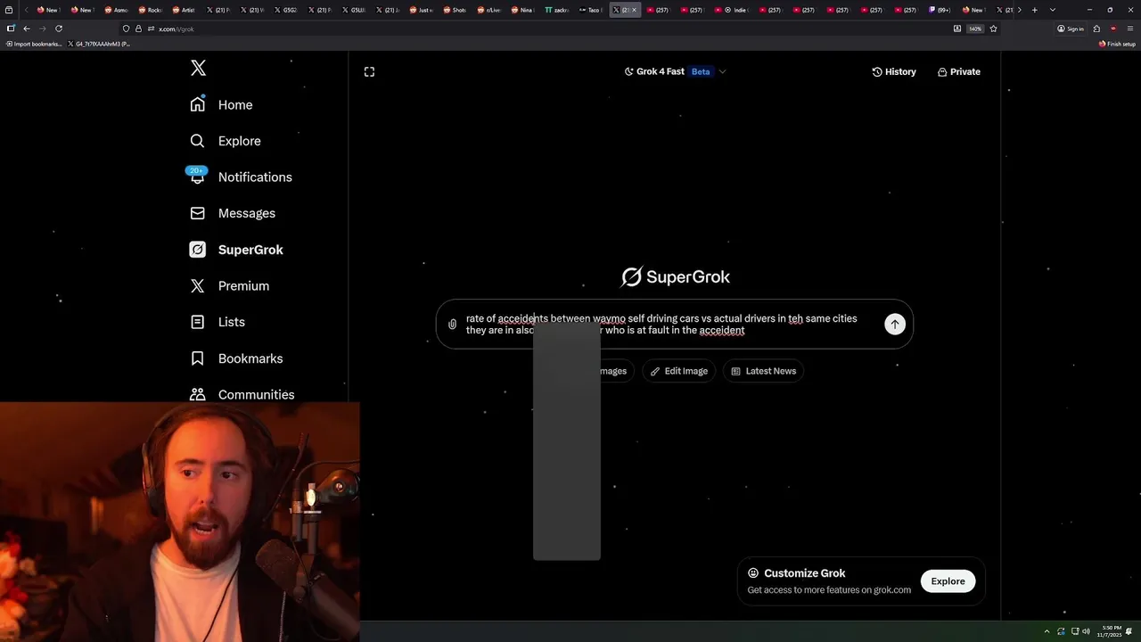Switch to the Asmo browser tab
1141x642 pixels.
coord(117,10)
